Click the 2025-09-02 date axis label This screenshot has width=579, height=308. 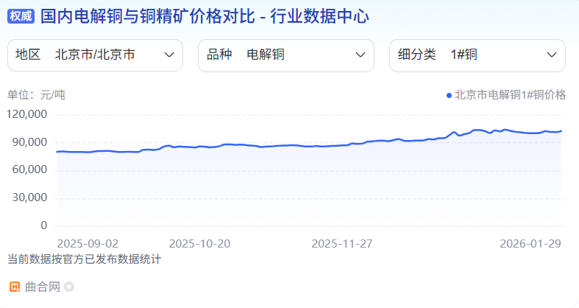point(88,243)
